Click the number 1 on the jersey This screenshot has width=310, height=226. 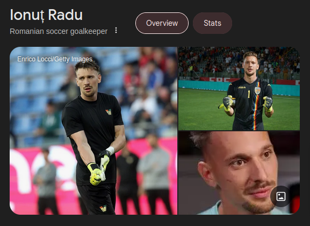click(249, 94)
